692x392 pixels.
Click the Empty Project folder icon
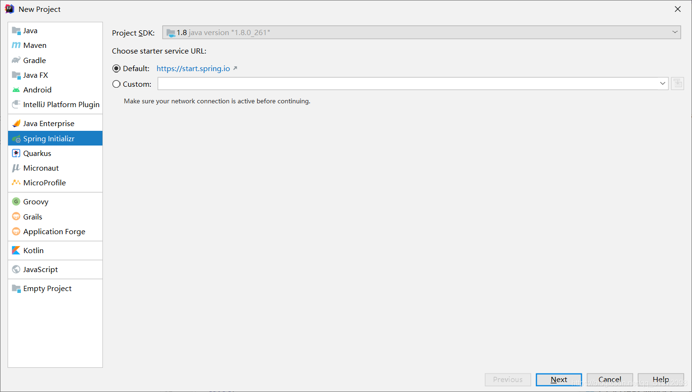(x=16, y=288)
